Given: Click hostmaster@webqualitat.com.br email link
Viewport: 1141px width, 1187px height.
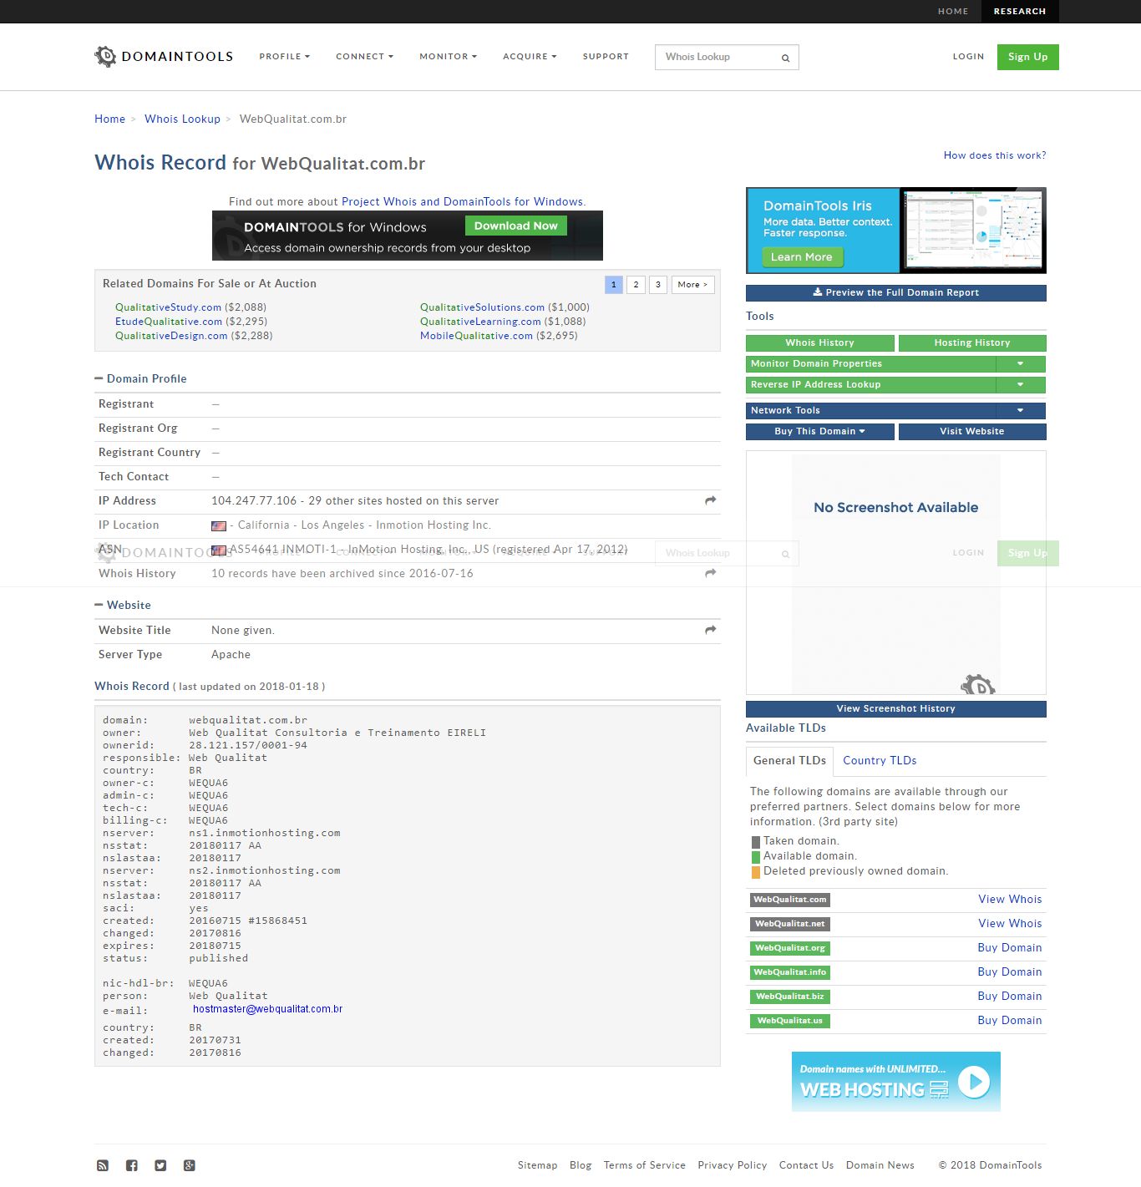Looking at the screenshot, I should [x=268, y=1009].
